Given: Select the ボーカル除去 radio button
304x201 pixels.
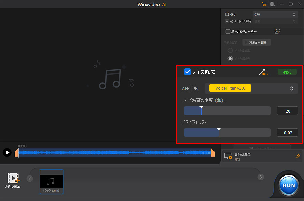Looking at the screenshot, I should pyautogui.click(x=230, y=58).
